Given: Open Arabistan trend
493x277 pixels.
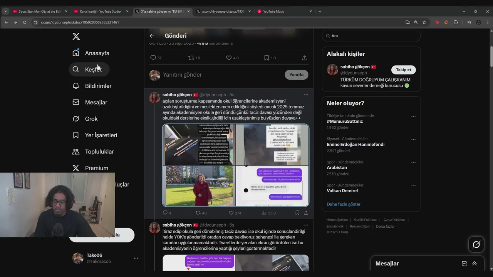Looking at the screenshot, I should pyautogui.click(x=337, y=167).
